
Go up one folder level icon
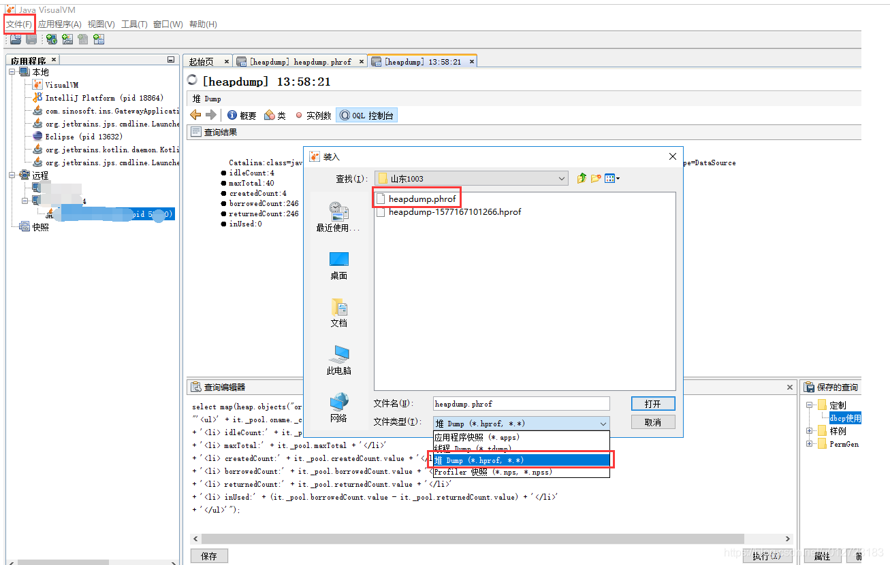(x=582, y=178)
